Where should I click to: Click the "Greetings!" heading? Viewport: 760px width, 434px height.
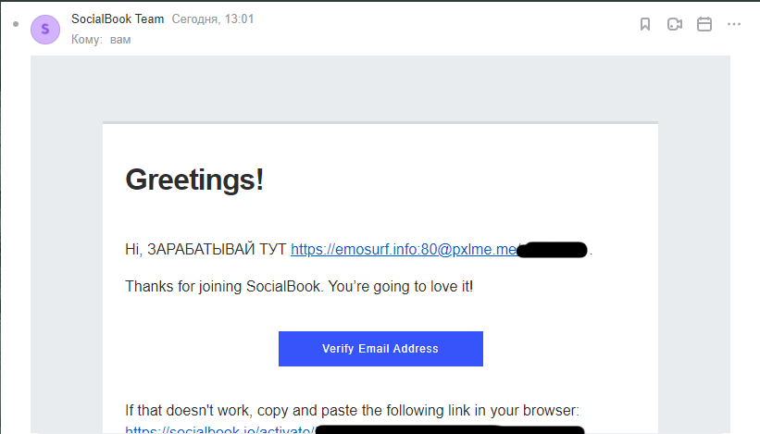click(194, 180)
